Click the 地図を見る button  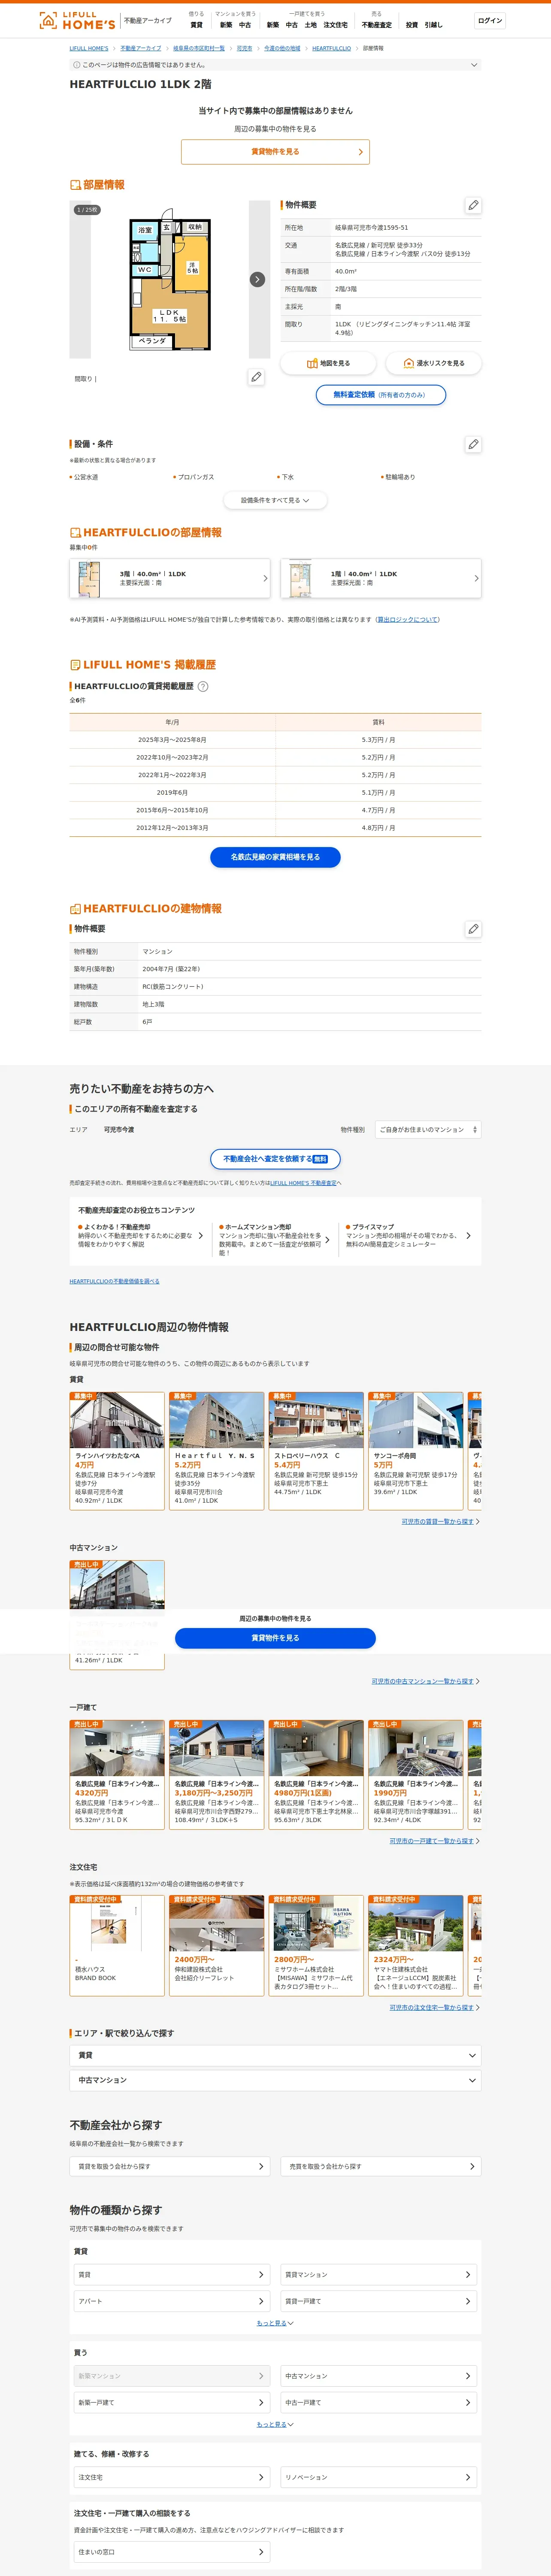tap(328, 363)
